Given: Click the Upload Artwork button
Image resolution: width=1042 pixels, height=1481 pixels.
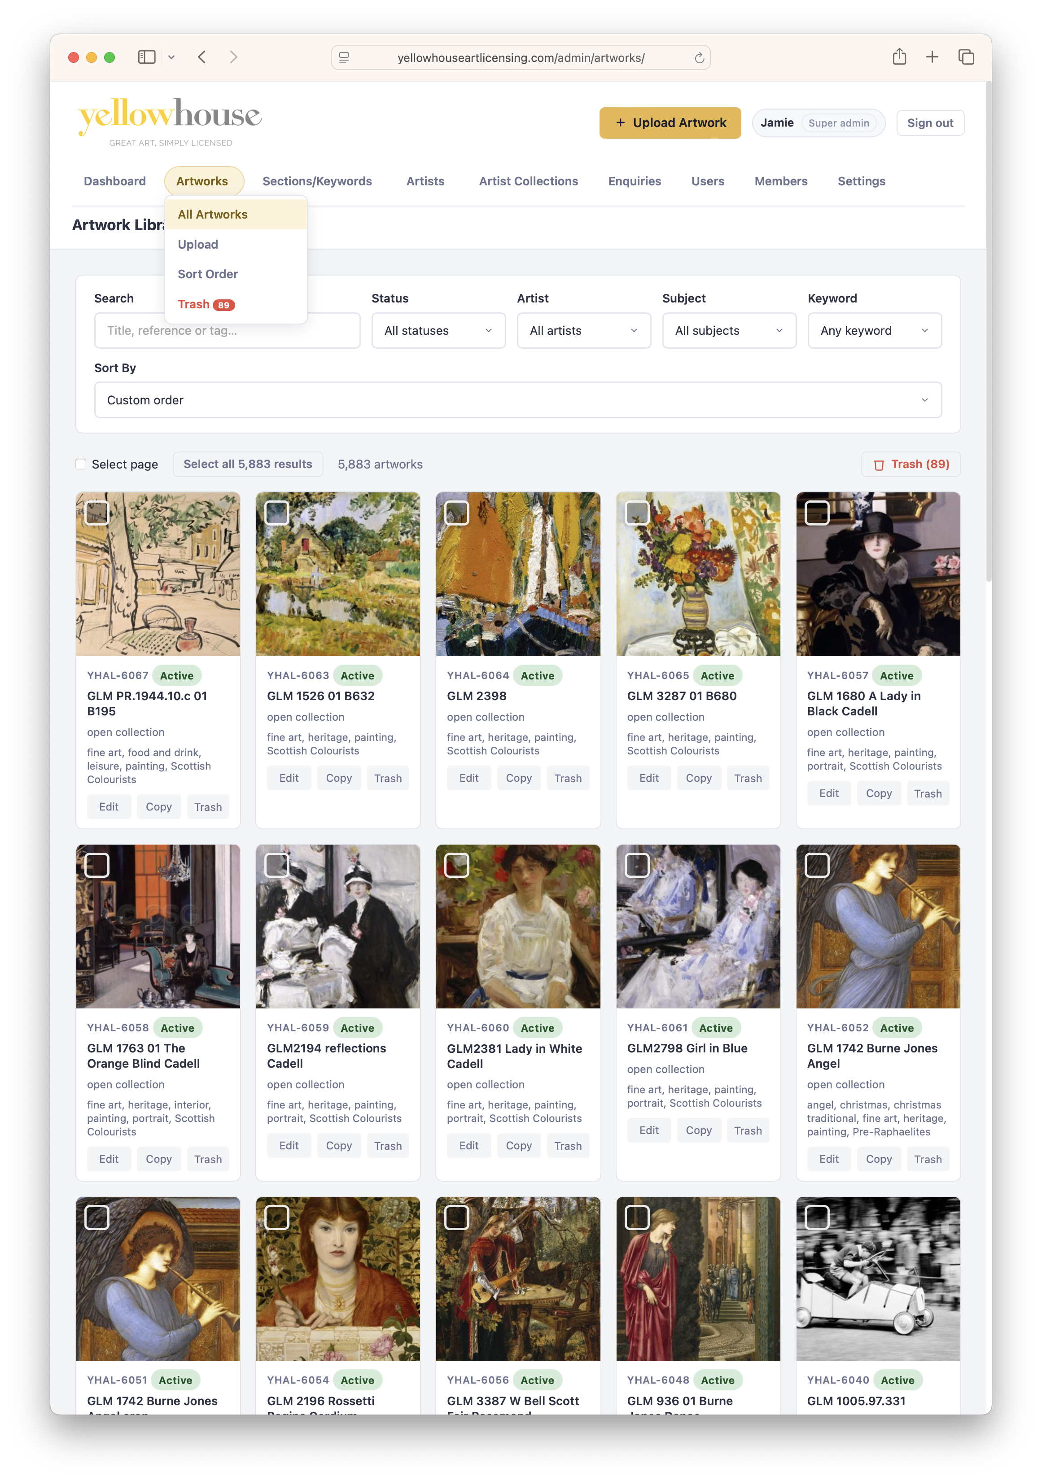Looking at the screenshot, I should coord(670,123).
